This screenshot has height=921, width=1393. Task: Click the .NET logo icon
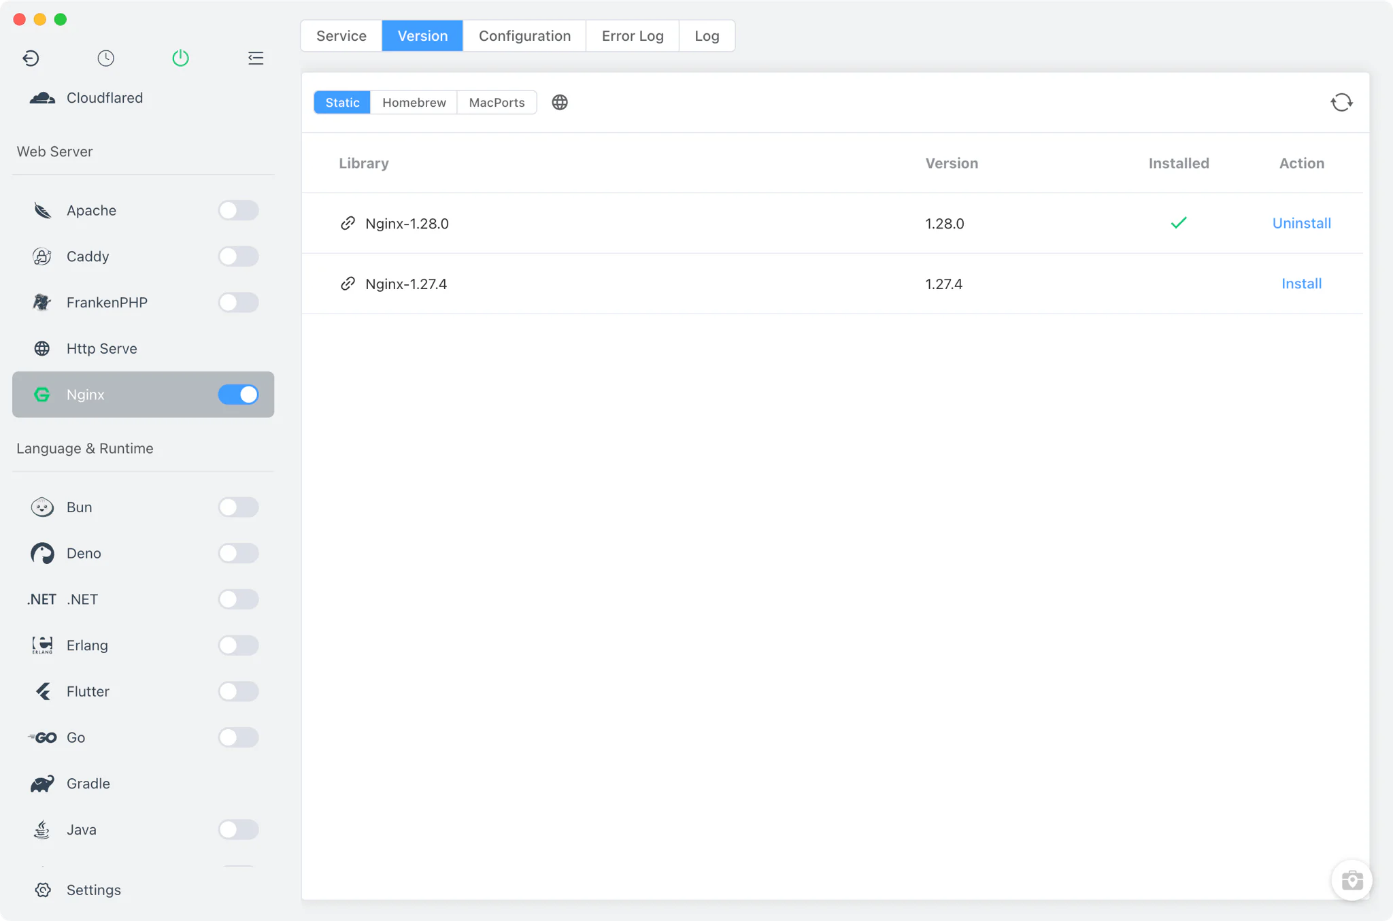41,599
